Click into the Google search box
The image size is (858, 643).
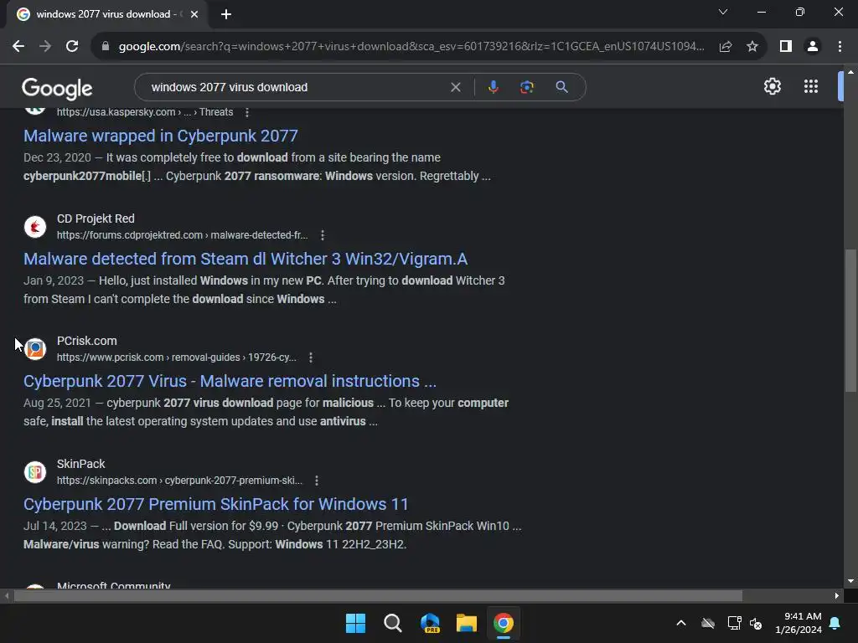click(296, 87)
